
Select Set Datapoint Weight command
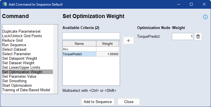tap(20, 58)
